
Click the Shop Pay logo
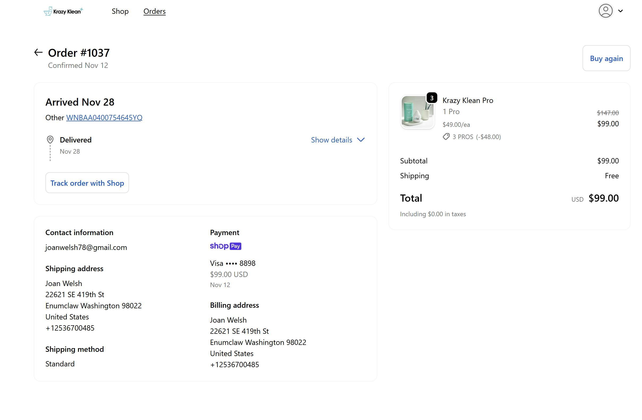click(x=225, y=246)
